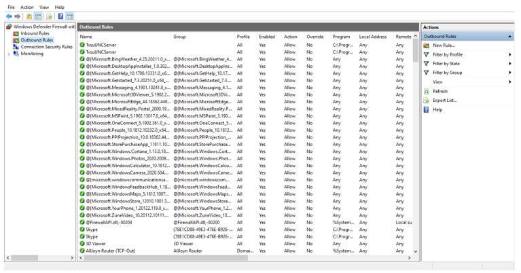Open the Action menu

click(x=27, y=7)
